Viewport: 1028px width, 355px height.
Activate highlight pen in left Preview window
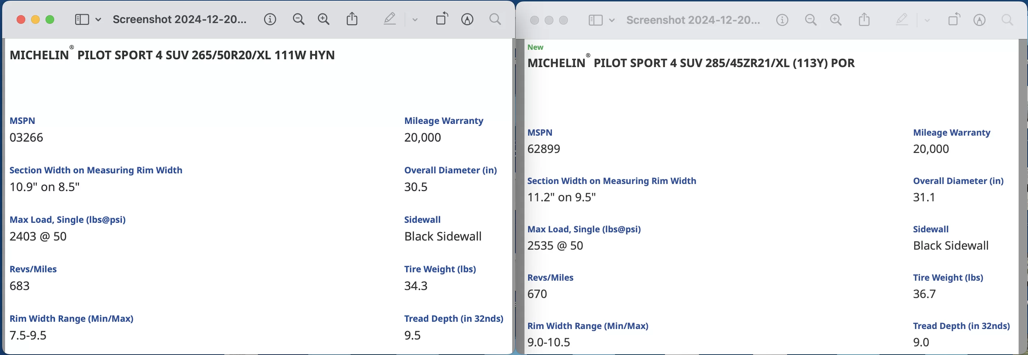(x=389, y=19)
